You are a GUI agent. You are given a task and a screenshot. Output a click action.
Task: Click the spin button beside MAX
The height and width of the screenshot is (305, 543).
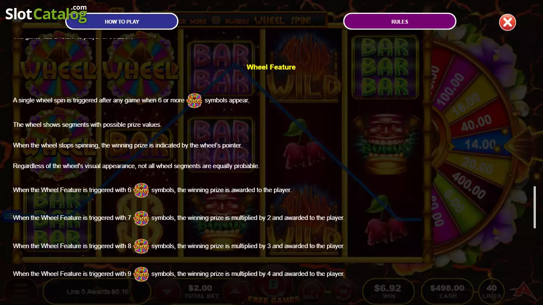point(343,292)
